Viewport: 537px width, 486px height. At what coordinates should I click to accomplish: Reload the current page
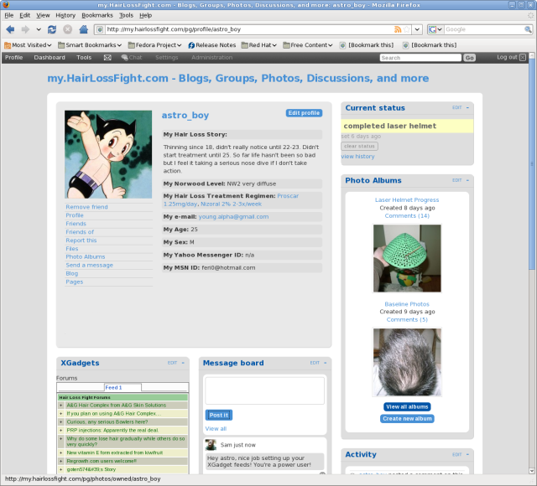tap(52, 29)
